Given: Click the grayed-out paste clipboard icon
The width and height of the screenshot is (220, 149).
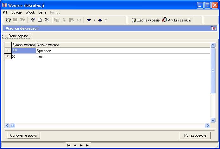Looking at the screenshot, I should click(x=72, y=20).
